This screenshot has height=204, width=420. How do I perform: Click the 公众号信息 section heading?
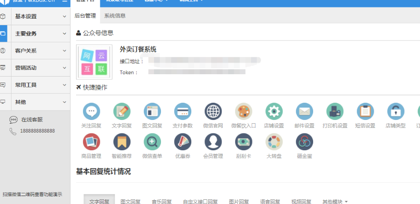[x=98, y=33]
